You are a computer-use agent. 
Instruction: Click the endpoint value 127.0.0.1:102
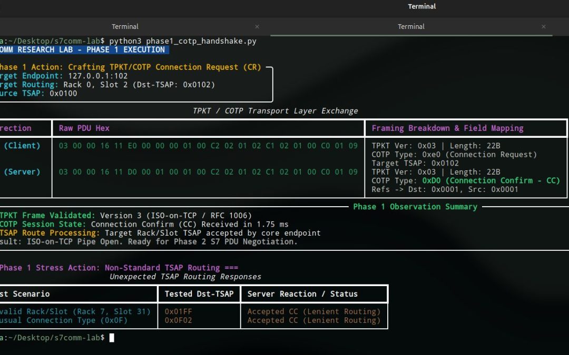click(x=97, y=76)
